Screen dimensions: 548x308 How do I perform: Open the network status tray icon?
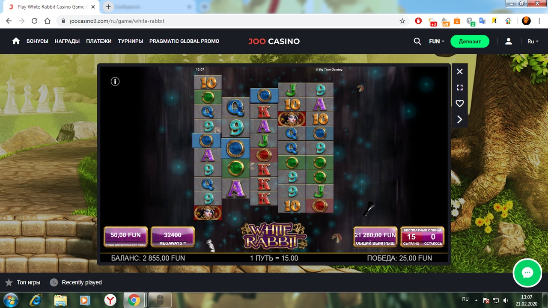click(x=496, y=300)
